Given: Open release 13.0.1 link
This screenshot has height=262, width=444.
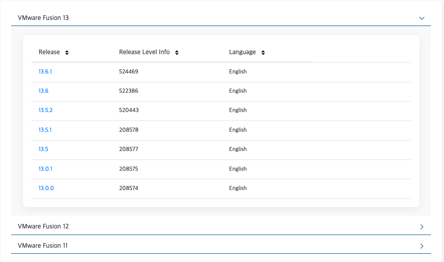Looking at the screenshot, I should pos(45,169).
